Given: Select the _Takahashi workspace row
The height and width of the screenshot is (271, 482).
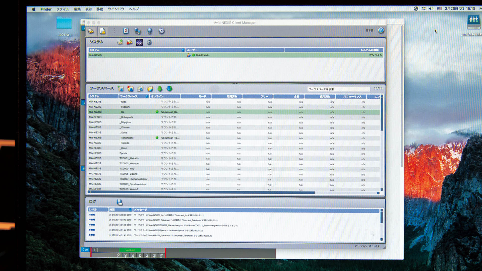Looking at the screenshot, I should pyautogui.click(x=234, y=138).
